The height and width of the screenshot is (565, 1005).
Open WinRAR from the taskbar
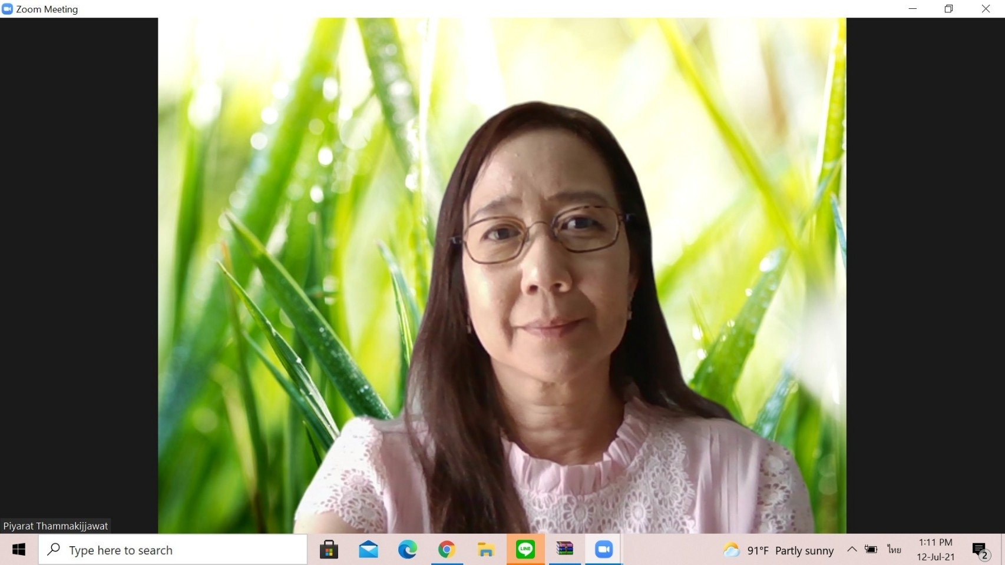click(x=564, y=550)
